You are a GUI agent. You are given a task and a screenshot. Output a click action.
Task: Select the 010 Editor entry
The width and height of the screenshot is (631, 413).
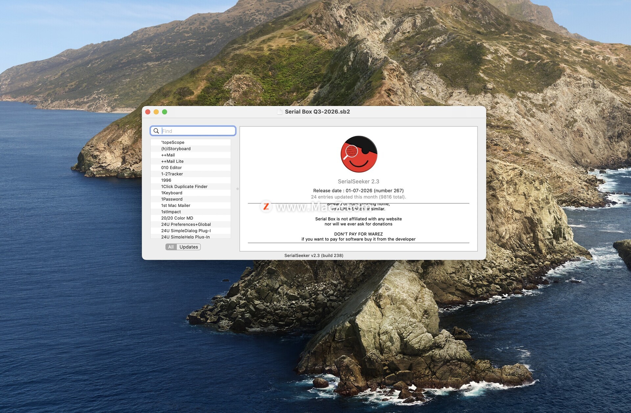point(191,168)
